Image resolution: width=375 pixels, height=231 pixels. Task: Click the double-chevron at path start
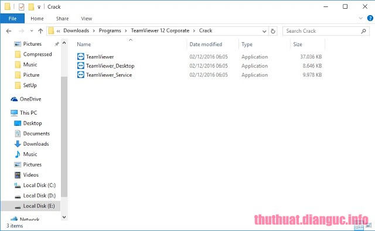click(x=58, y=31)
